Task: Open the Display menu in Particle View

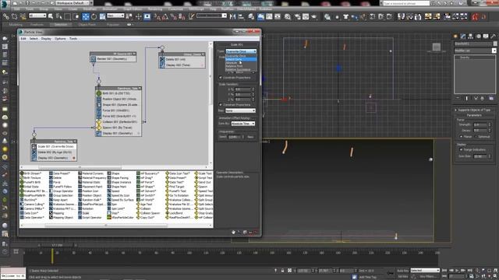Action: point(46,39)
